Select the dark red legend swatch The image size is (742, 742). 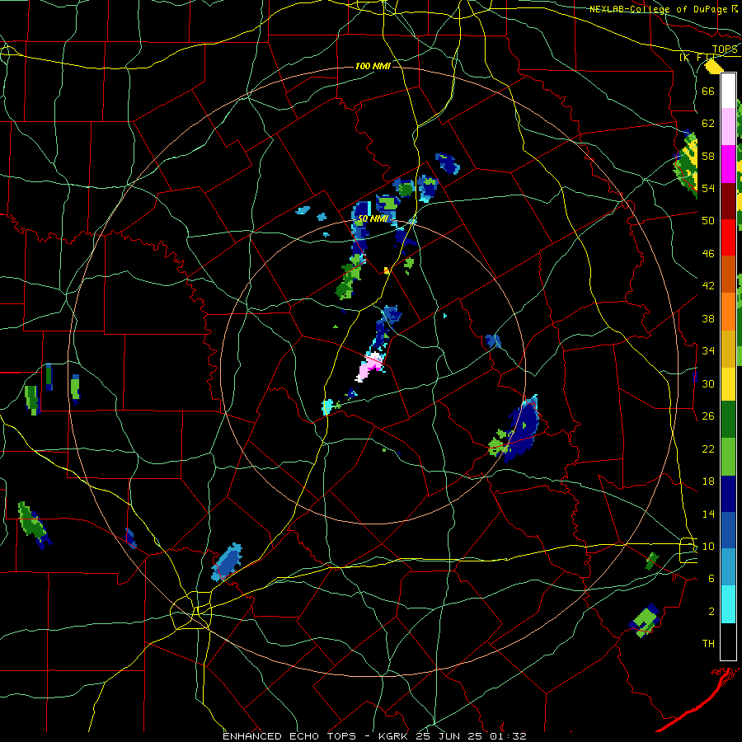(x=728, y=201)
